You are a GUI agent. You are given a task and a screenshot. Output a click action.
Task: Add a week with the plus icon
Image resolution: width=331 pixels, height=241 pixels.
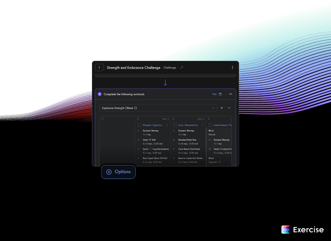[222, 108]
